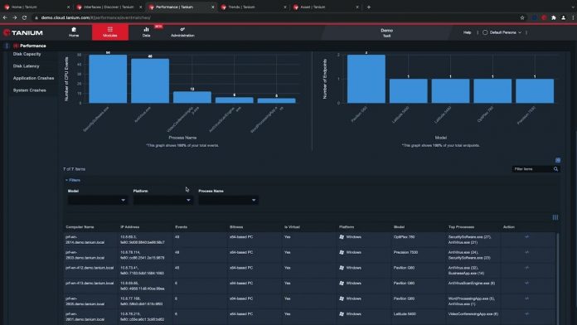Open Application Crashes in the sidebar
Screen dimensions: 577x325
33,79
